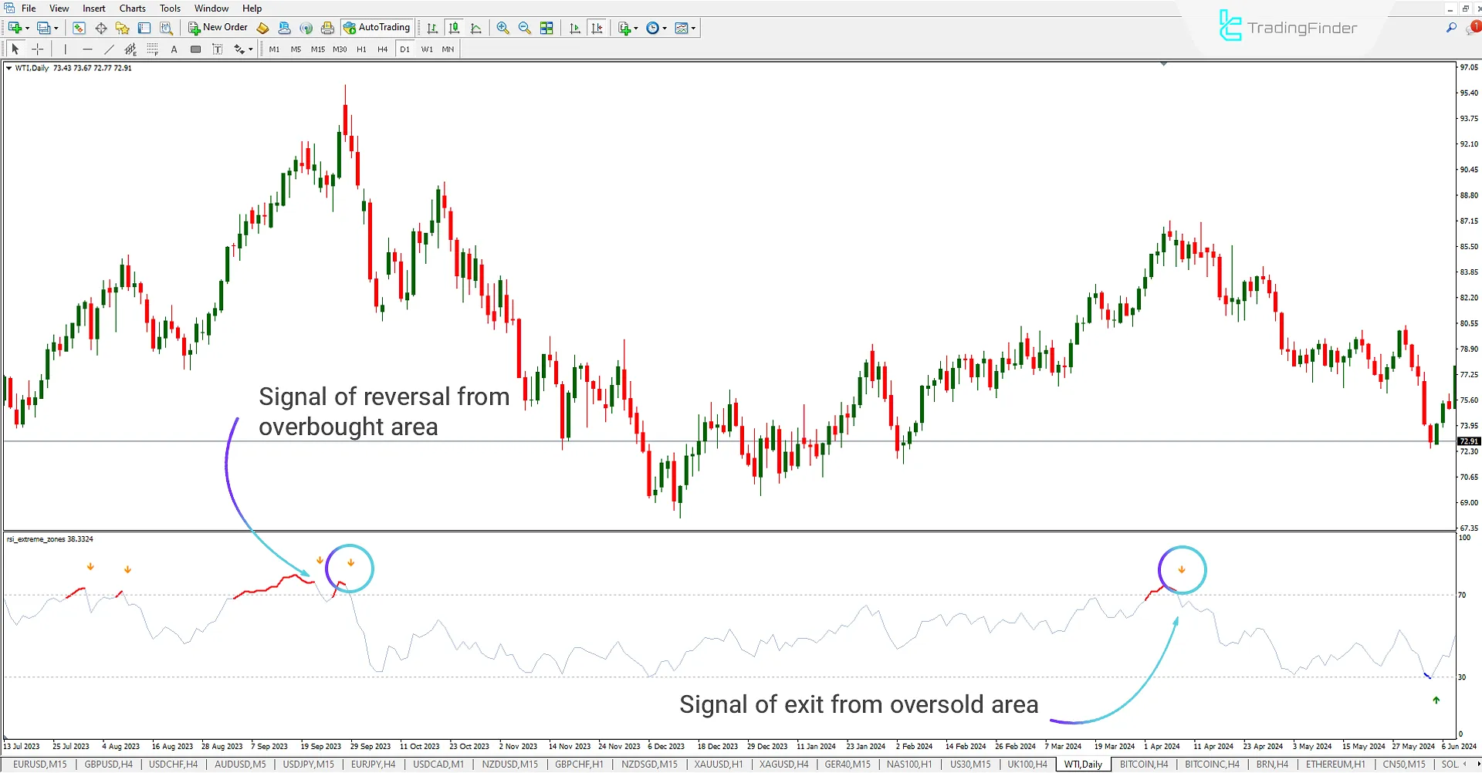This screenshot has width=1482, height=773.
Task: Switch chart to line display
Action: point(476,28)
